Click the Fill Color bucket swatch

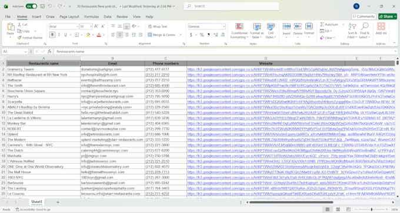coord(88,35)
